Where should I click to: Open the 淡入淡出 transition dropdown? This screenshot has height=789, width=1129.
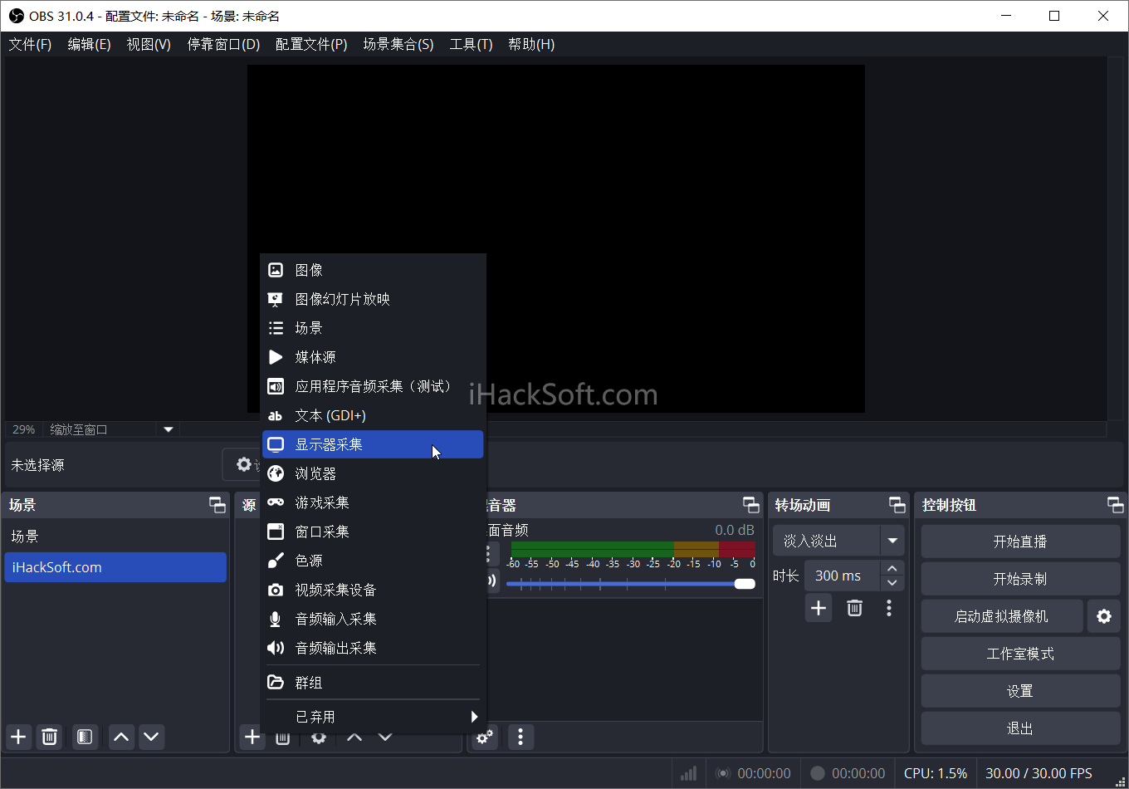click(838, 541)
